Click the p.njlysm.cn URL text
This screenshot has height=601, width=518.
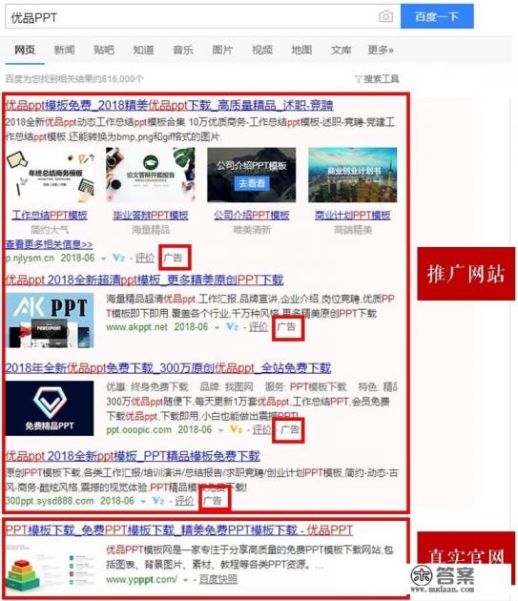pyautogui.click(x=30, y=258)
